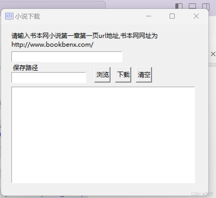The width and height of the screenshot is (216, 198).
Task: Minimize the 小说下载 window
Action: 149,16
